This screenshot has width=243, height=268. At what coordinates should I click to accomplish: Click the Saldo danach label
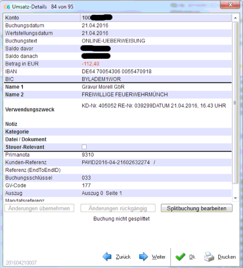click(x=22, y=56)
